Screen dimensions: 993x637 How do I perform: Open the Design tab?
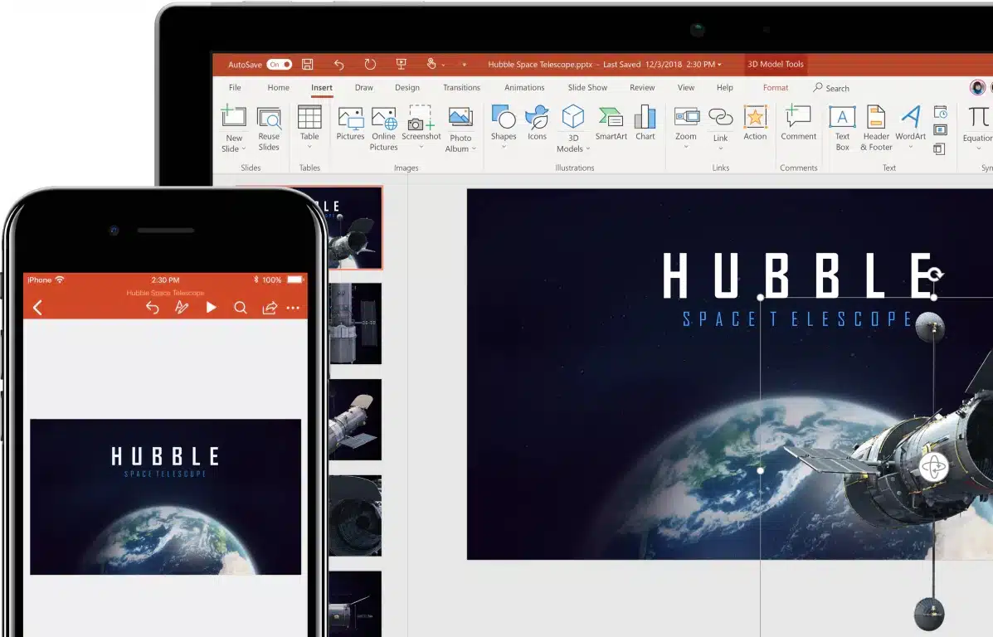coord(407,87)
